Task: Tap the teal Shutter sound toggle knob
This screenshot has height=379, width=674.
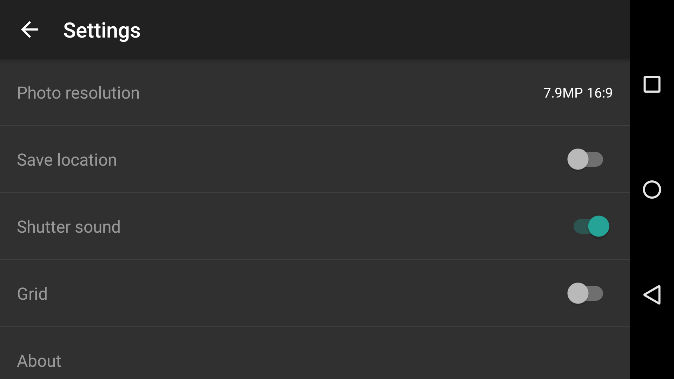Action: coord(599,226)
